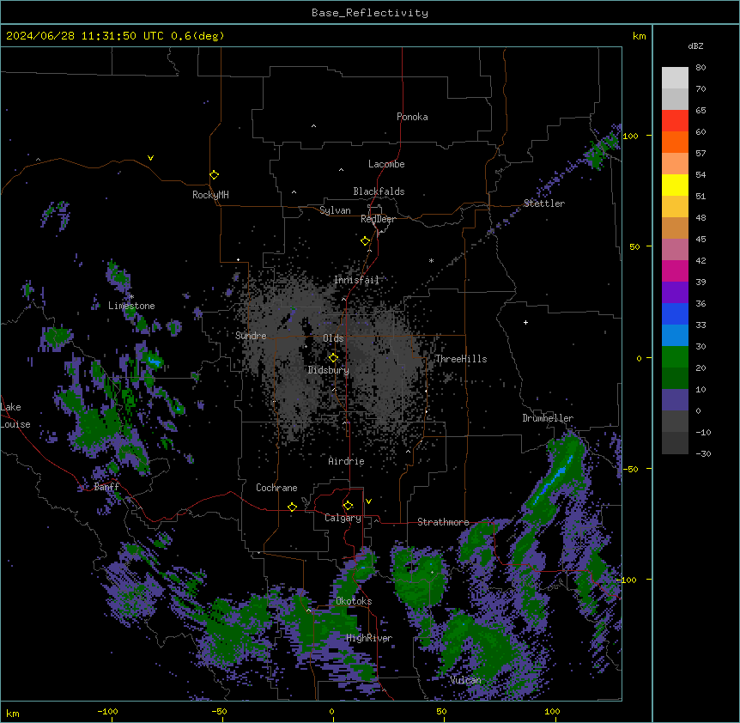Select the yellow diamond marker south of RedDeer

click(x=366, y=241)
